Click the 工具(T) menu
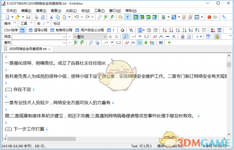The image size is (234, 150). click(x=99, y=11)
